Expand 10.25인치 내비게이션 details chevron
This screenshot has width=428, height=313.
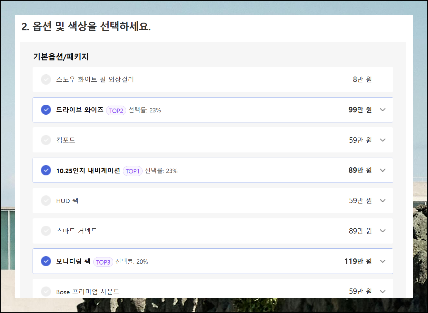pos(383,170)
